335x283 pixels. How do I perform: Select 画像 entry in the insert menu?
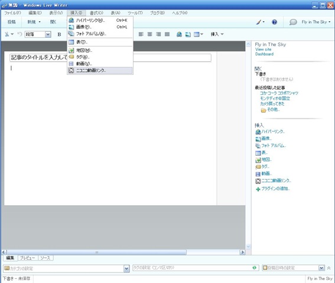click(x=100, y=27)
